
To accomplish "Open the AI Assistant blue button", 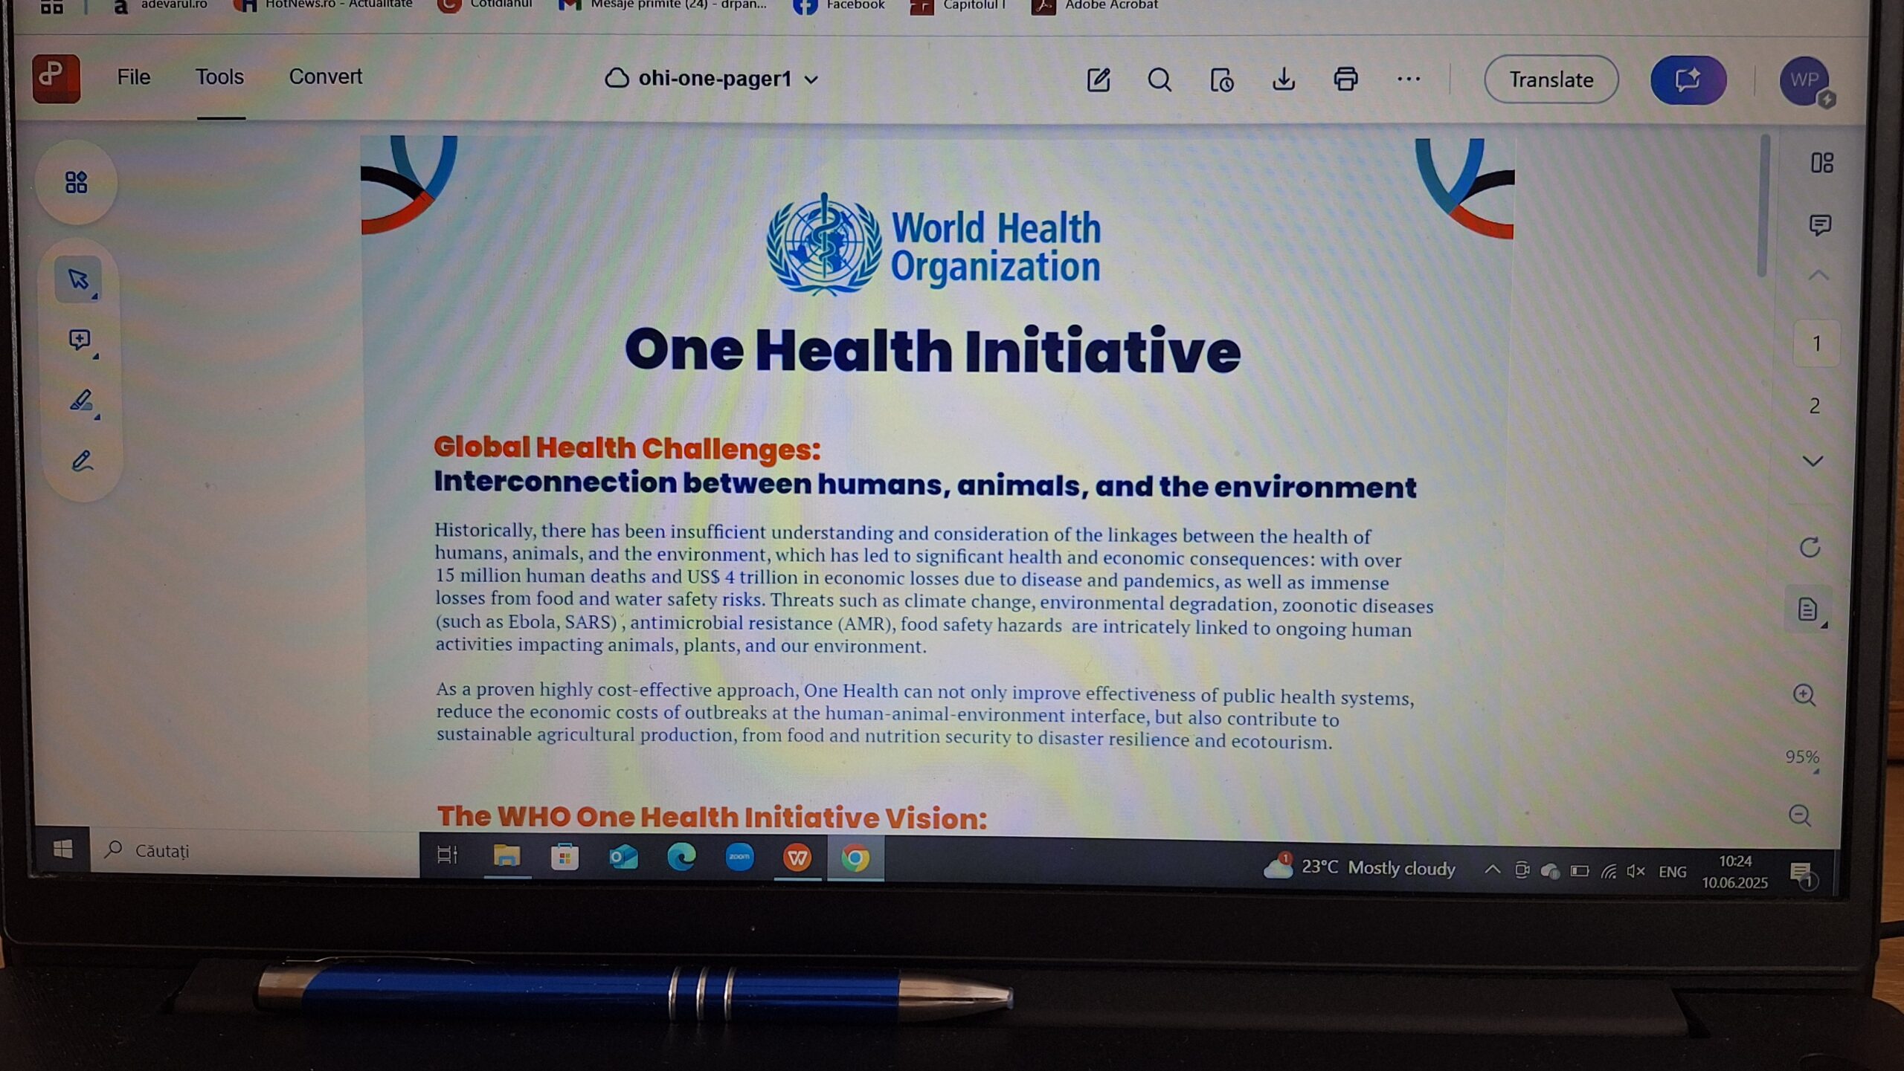I will [1688, 80].
